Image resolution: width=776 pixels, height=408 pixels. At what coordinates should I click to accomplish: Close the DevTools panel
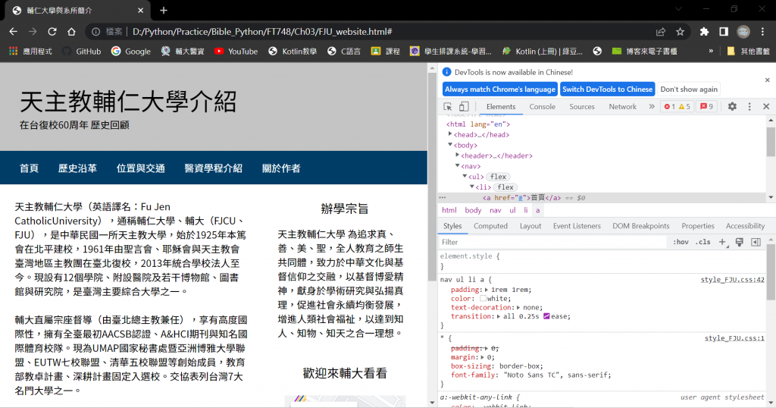coord(766,106)
